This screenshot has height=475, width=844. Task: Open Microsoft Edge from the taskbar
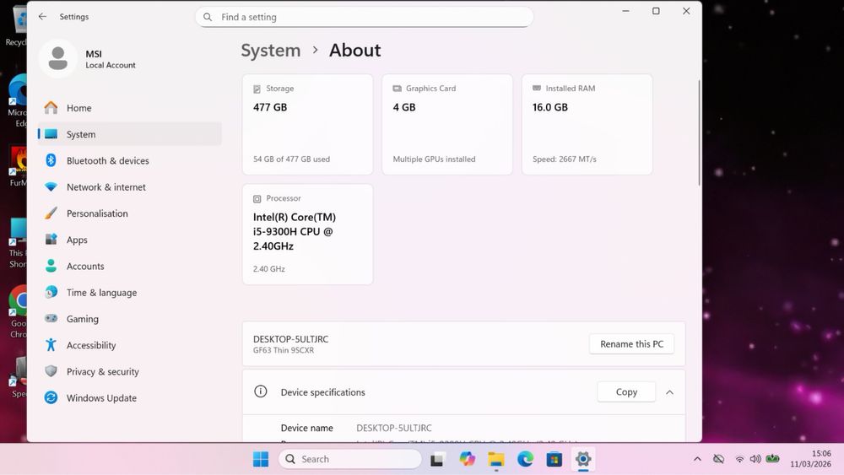pyautogui.click(x=525, y=459)
